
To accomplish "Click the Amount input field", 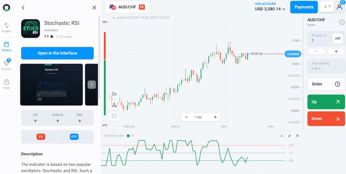I will click(319, 40).
